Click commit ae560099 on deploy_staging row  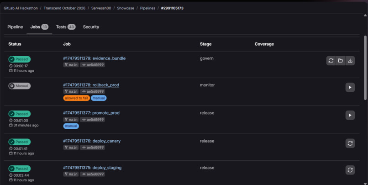click(x=93, y=174)
